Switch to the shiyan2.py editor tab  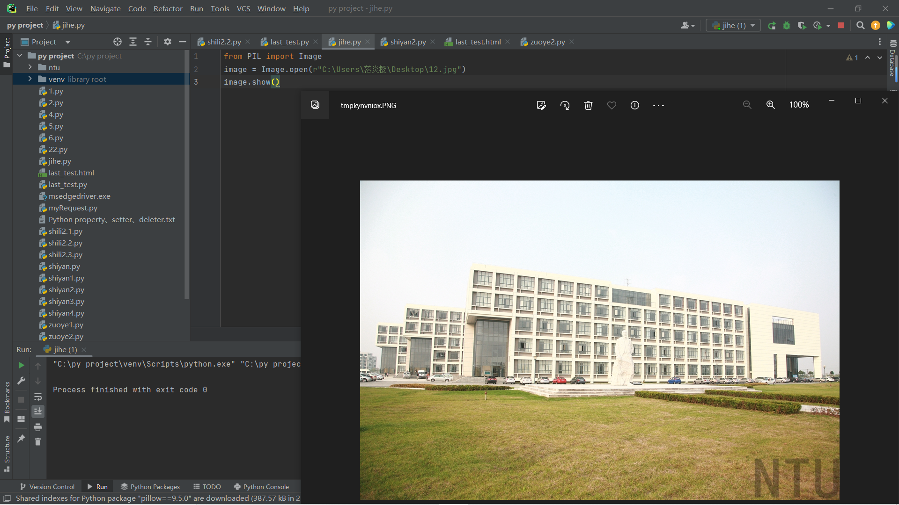click(x=407, y=42)
